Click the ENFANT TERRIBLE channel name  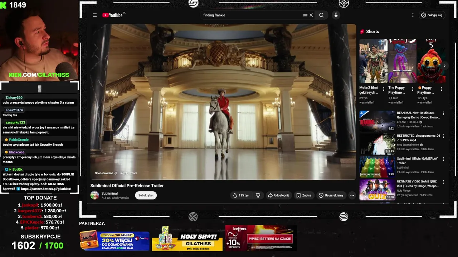(x=408, y=122)
